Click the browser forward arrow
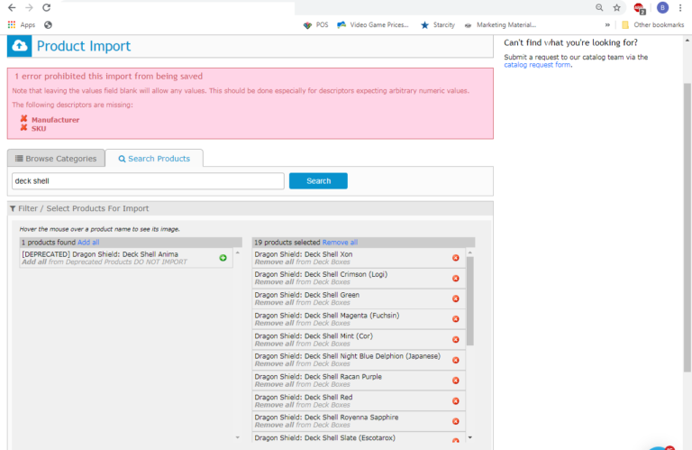 point(29,7)
